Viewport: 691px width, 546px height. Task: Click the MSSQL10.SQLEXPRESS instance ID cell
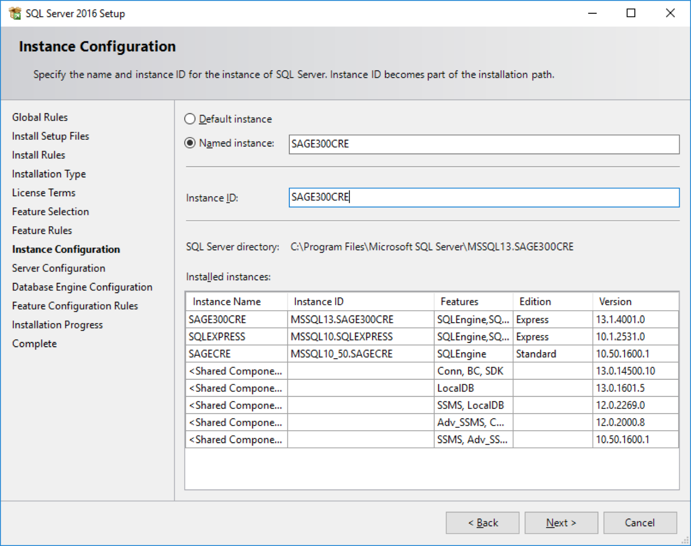tap(361, 337)
